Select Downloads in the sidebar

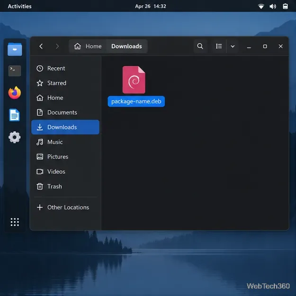(65, 127)
